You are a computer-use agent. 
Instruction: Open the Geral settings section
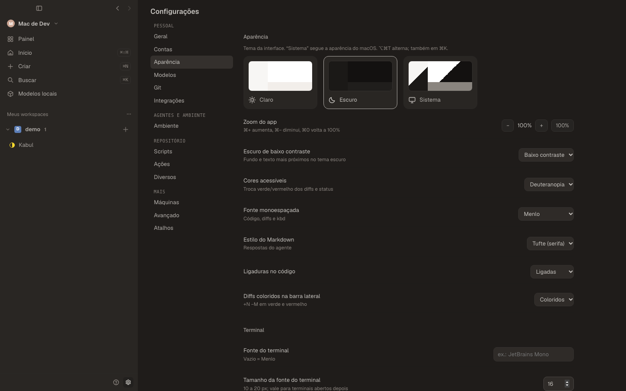point(192,36)
